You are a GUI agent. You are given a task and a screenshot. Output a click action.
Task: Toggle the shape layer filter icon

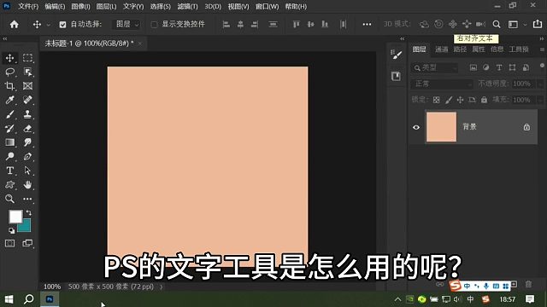click(x=512, y=67)
